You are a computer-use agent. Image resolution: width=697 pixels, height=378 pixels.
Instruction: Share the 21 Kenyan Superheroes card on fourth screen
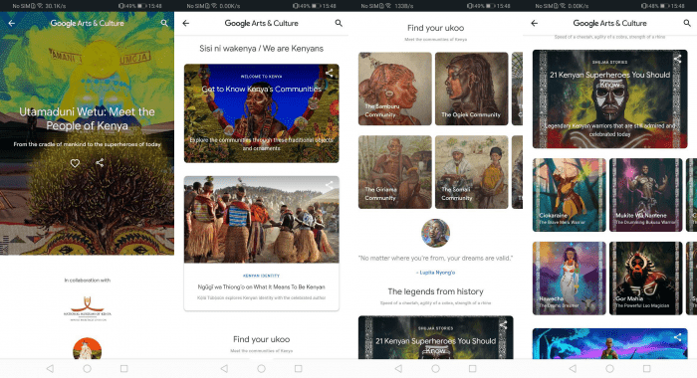click(677, 59)
